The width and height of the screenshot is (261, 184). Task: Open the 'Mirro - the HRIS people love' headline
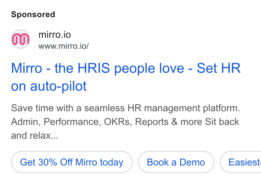coord(126,77)
